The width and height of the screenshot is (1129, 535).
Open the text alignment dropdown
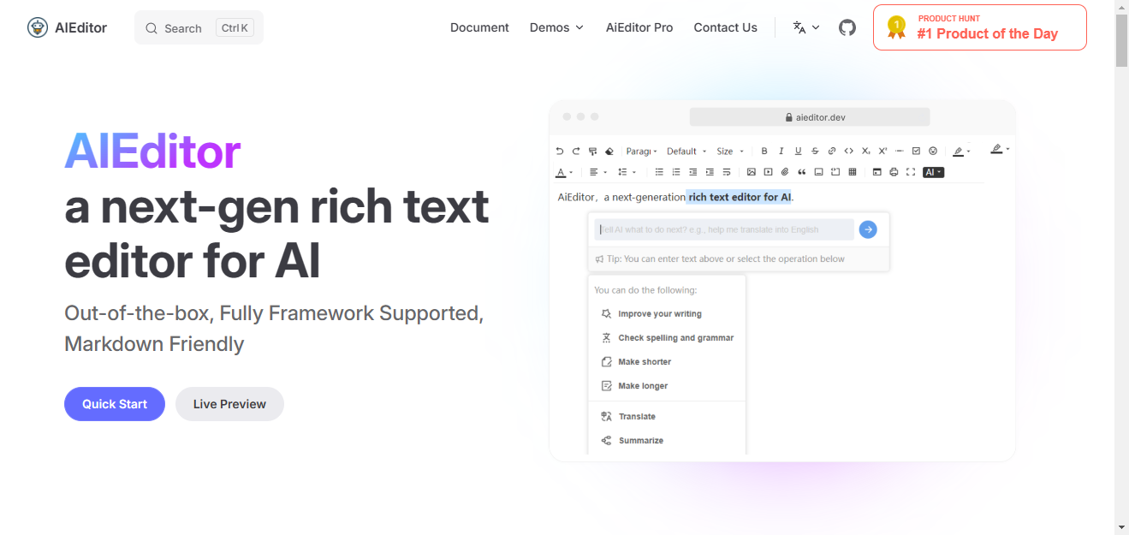598,172
